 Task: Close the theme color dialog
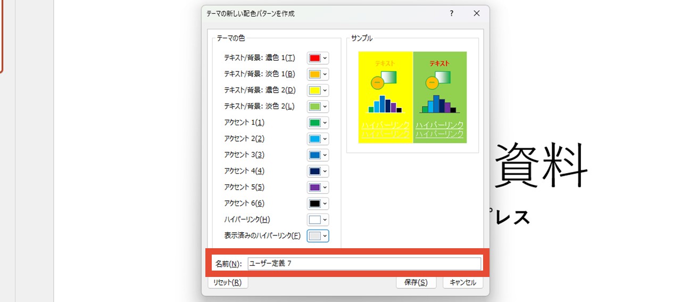tap(477, 13)
